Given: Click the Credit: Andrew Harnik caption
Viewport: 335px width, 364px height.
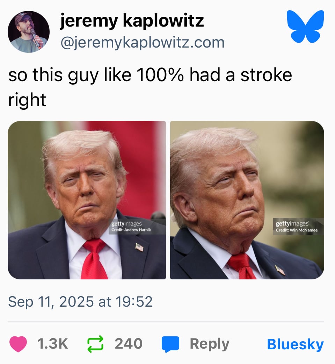Looking at the screenshot, I should (x=131, y=230).
